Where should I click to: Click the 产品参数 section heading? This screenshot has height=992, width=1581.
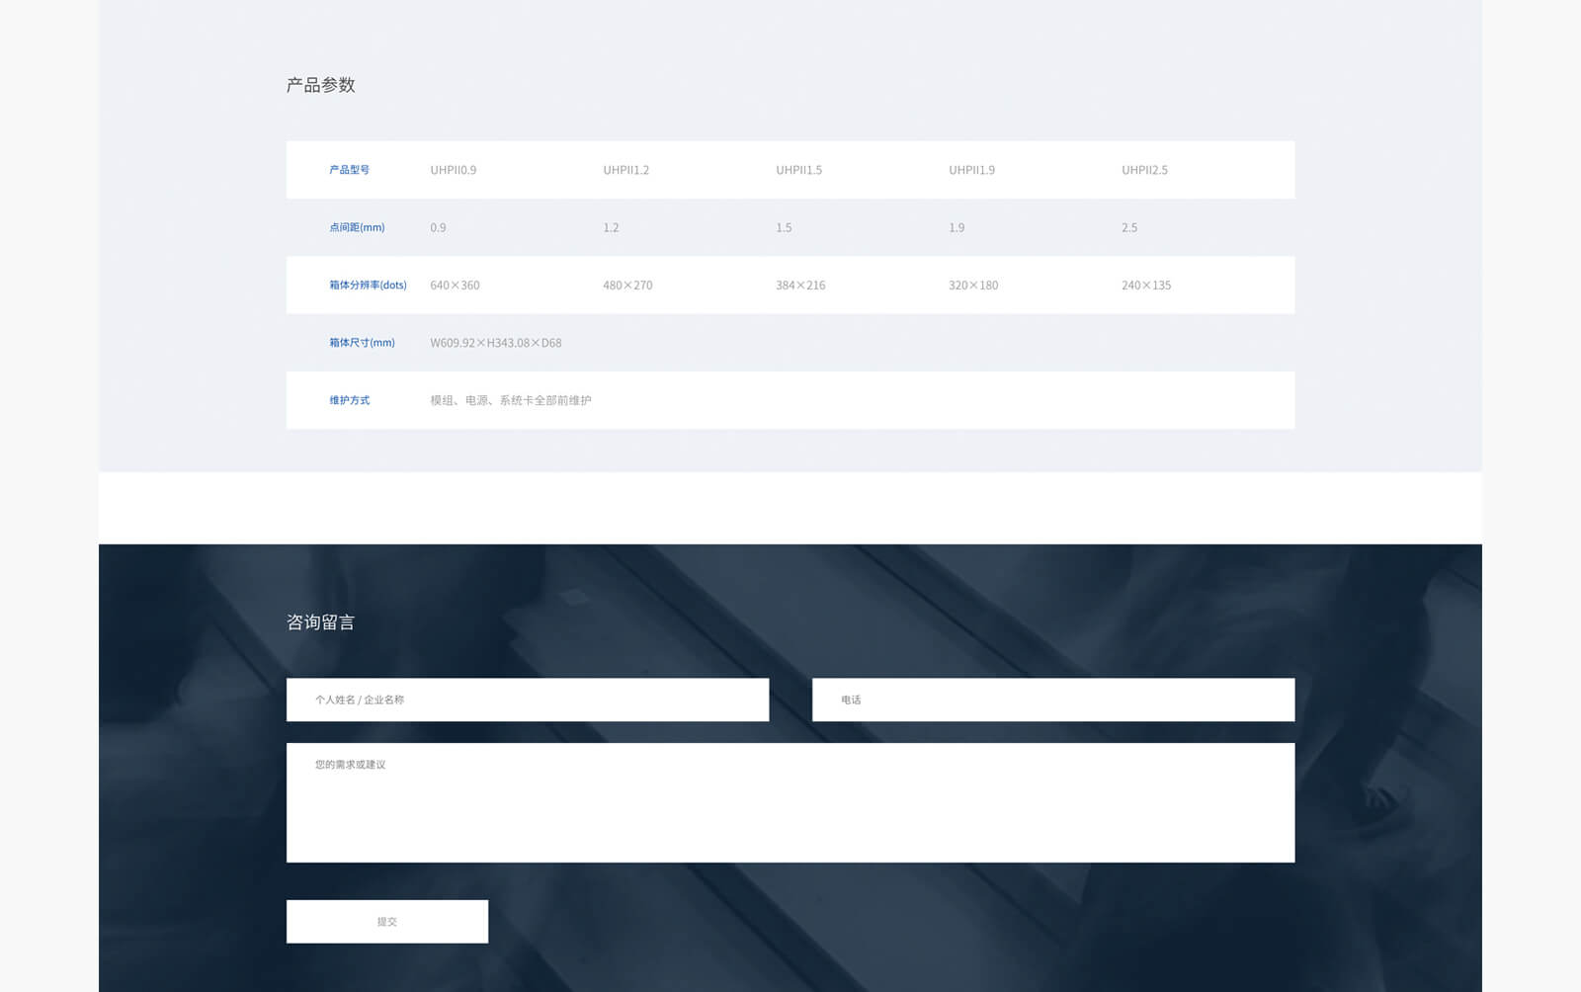(x=320, y=85)
